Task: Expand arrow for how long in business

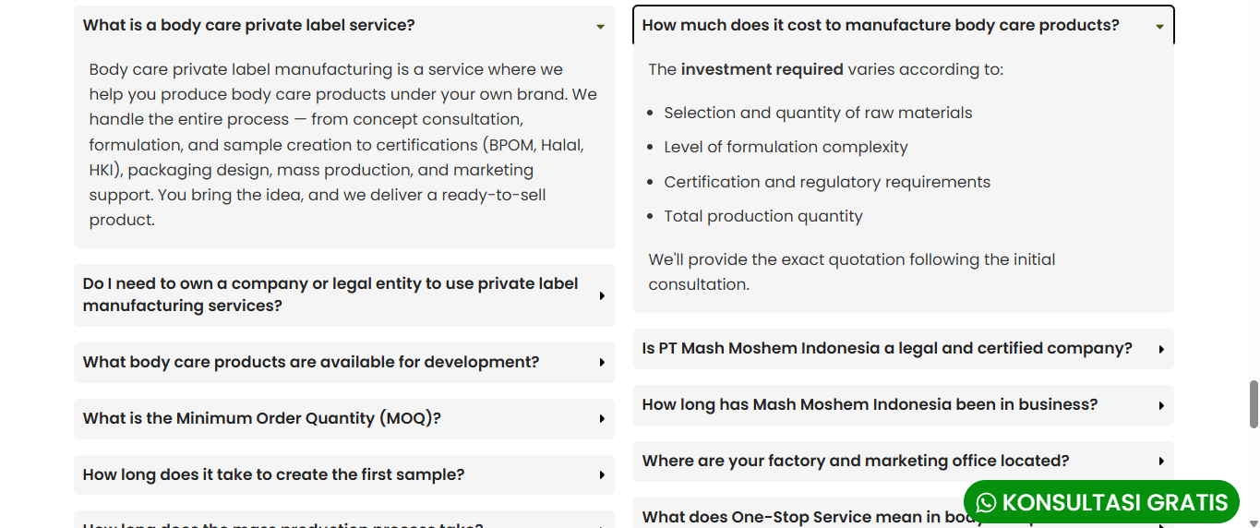Action: pos(1161,405)
